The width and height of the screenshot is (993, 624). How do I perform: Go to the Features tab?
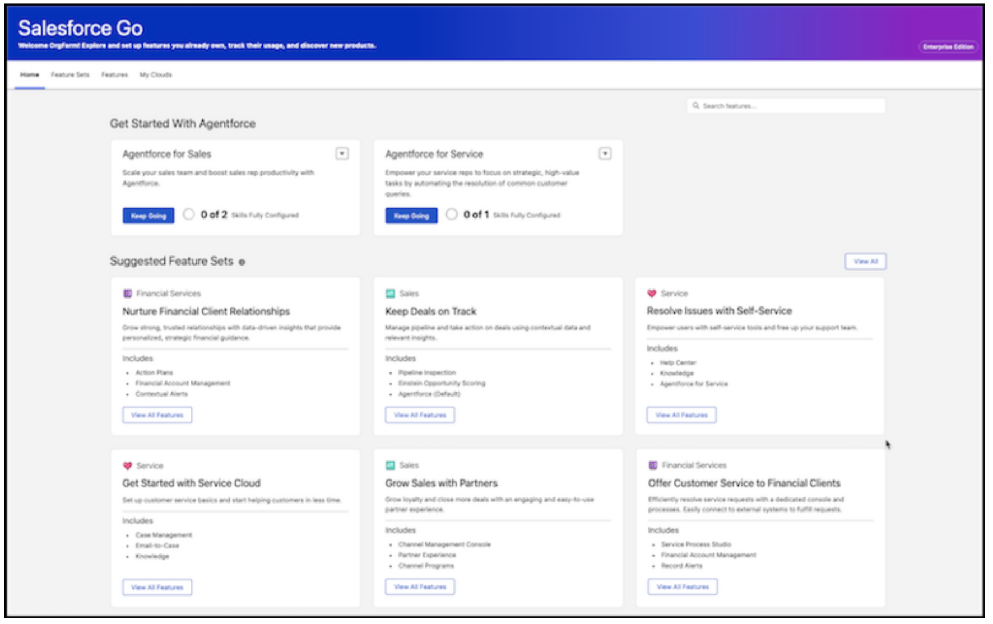click(114, 74)
